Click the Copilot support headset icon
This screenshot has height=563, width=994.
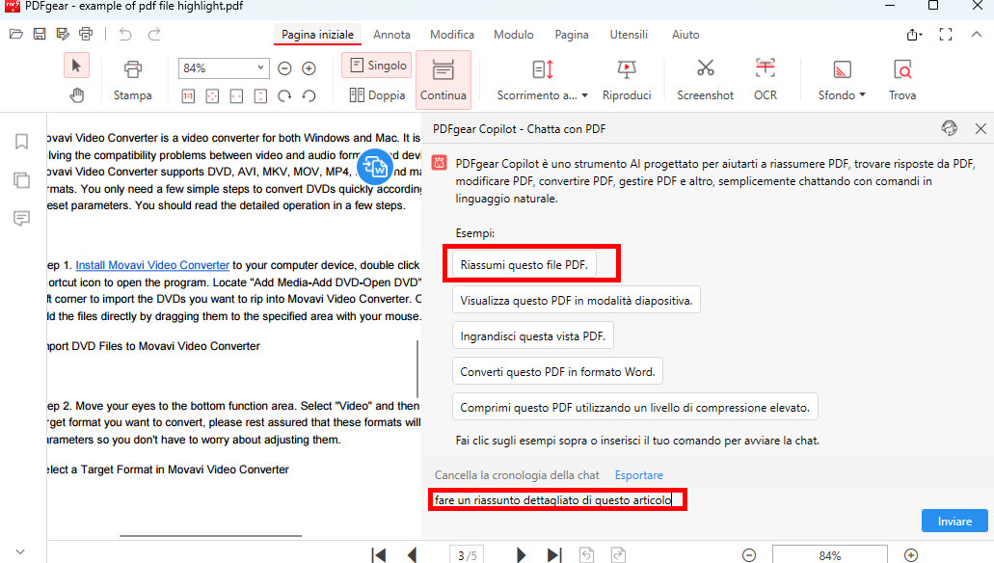(x=949, y=129)
